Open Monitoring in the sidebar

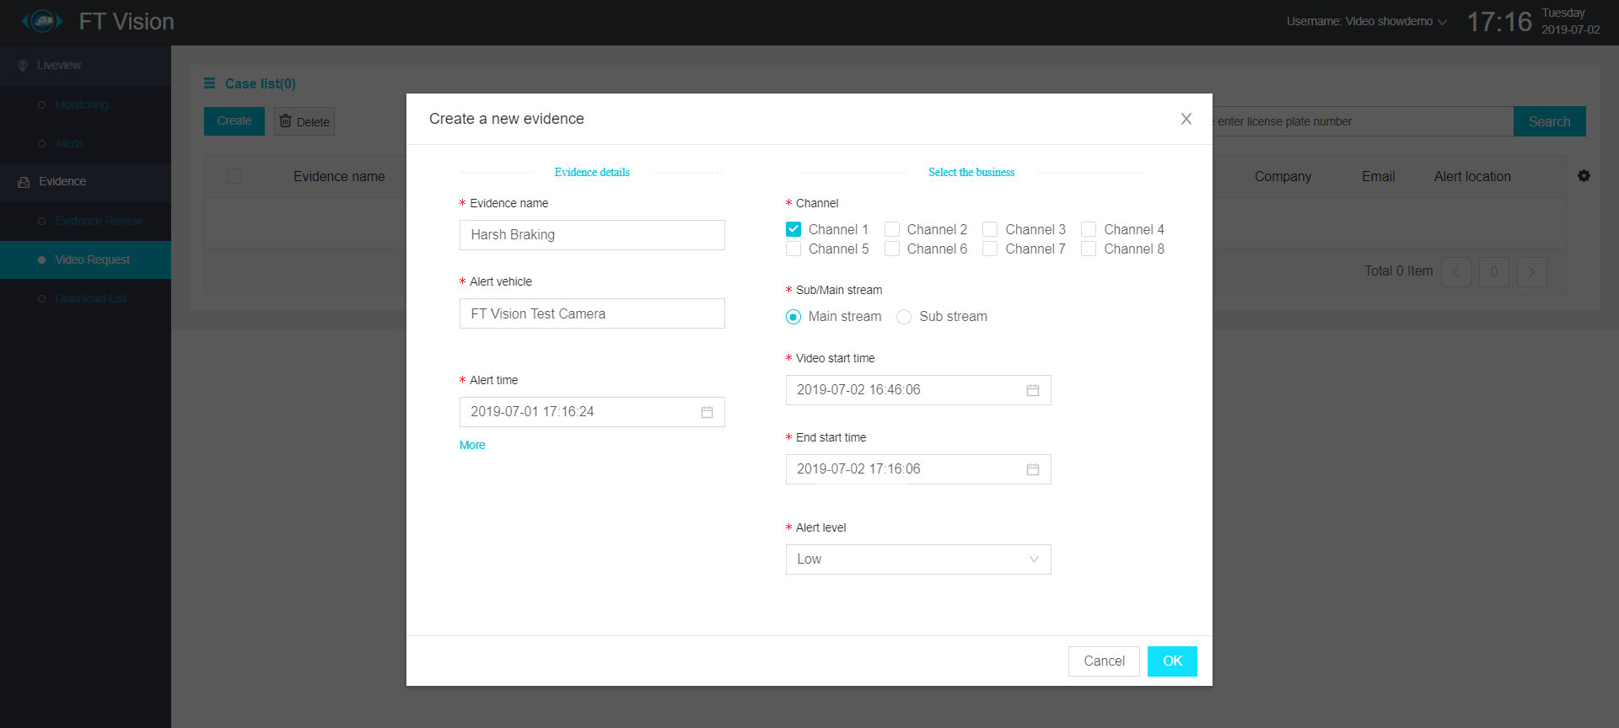click(x=81, y=104)
